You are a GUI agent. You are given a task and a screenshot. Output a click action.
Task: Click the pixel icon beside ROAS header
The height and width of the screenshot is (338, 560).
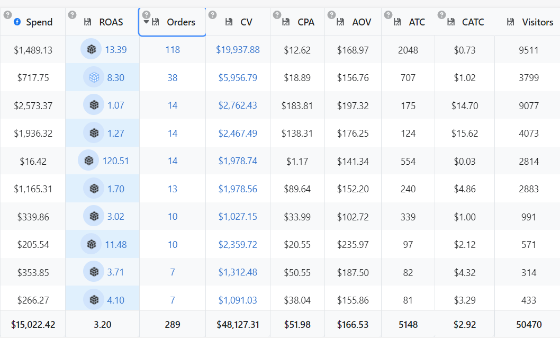click(87, 22)
